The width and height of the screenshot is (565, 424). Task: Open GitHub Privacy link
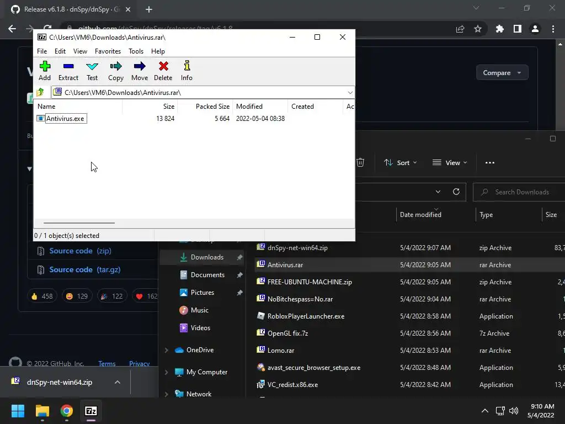[x=140, y=363]
